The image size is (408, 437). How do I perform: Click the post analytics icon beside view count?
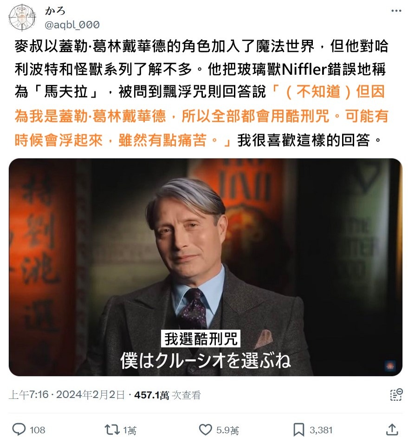pos(396,395)
